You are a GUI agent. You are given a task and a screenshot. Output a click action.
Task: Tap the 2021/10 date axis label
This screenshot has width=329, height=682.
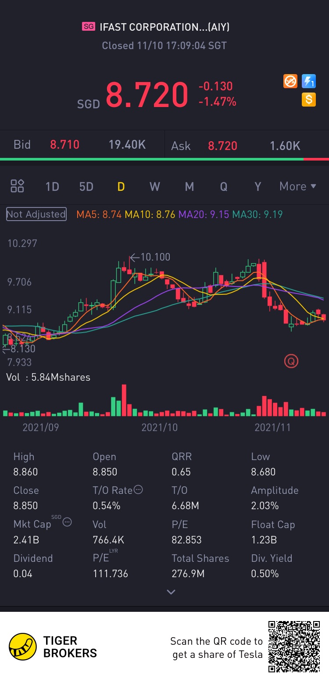(x=159, y=427)
